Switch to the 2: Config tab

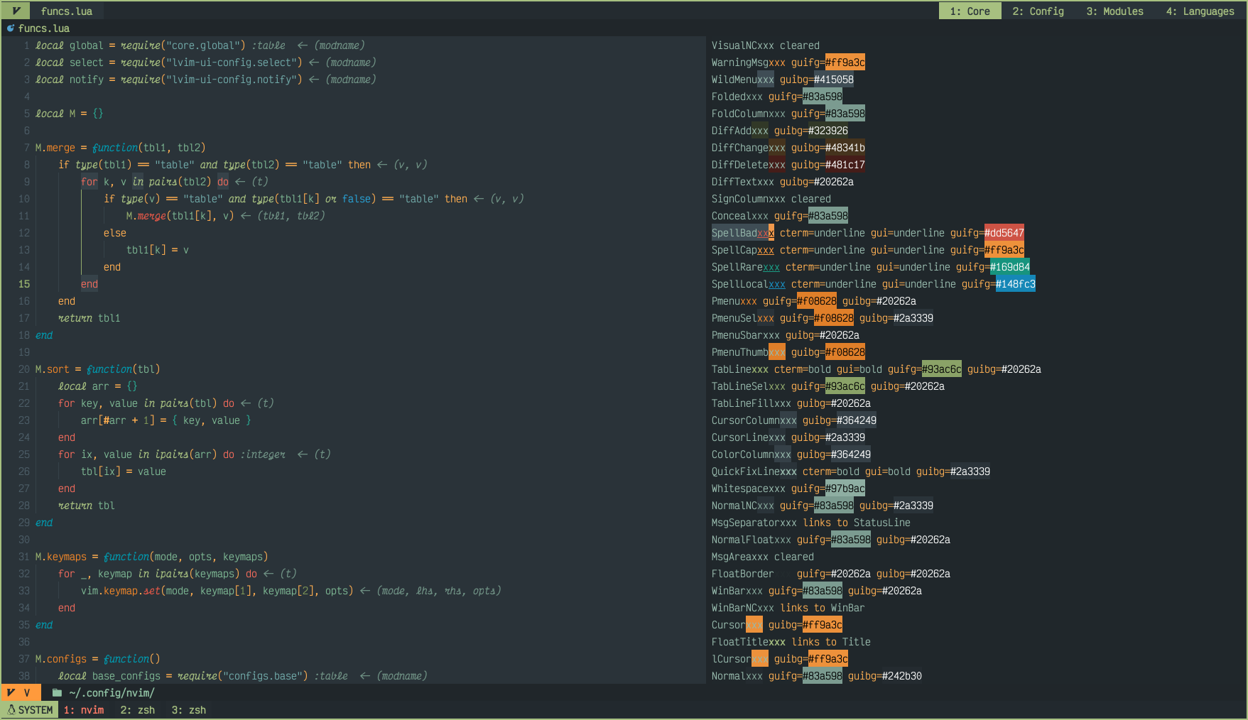tap(1038, 11)
